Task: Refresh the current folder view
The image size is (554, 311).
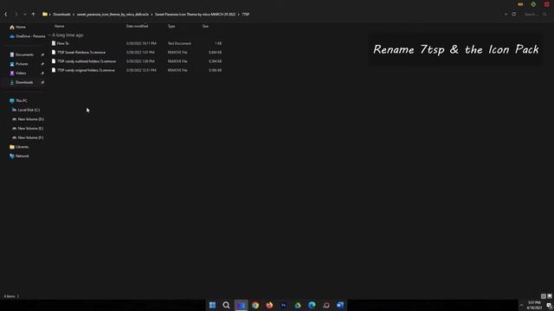Action: [x=513, y=15]
